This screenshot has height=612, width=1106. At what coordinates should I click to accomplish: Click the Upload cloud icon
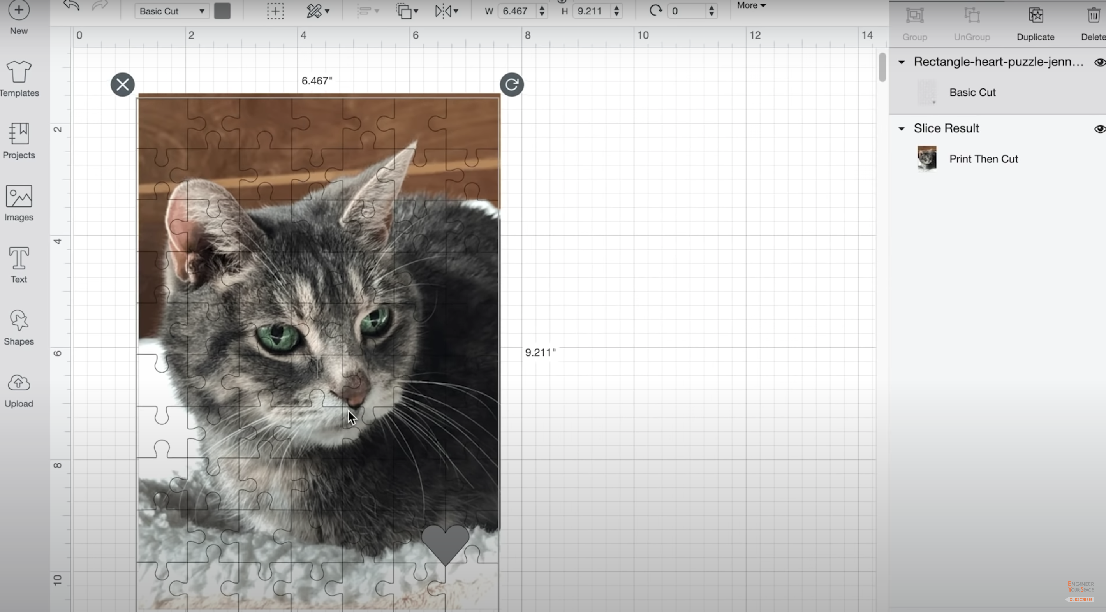[x=19, y=383]
